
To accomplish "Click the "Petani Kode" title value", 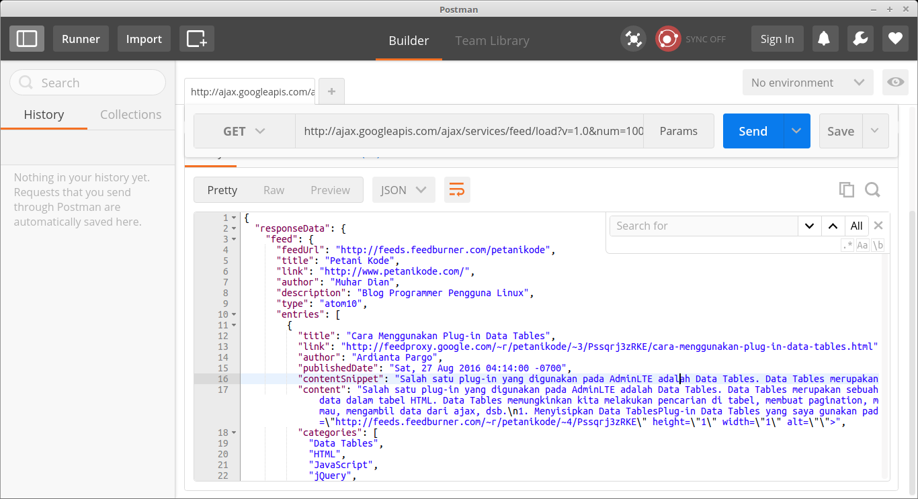I will pos(362,261).
